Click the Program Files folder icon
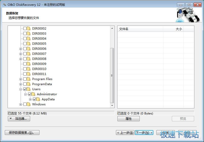This screenshot has width=204, height=142. pyautogui.click(x=29, y=79)
